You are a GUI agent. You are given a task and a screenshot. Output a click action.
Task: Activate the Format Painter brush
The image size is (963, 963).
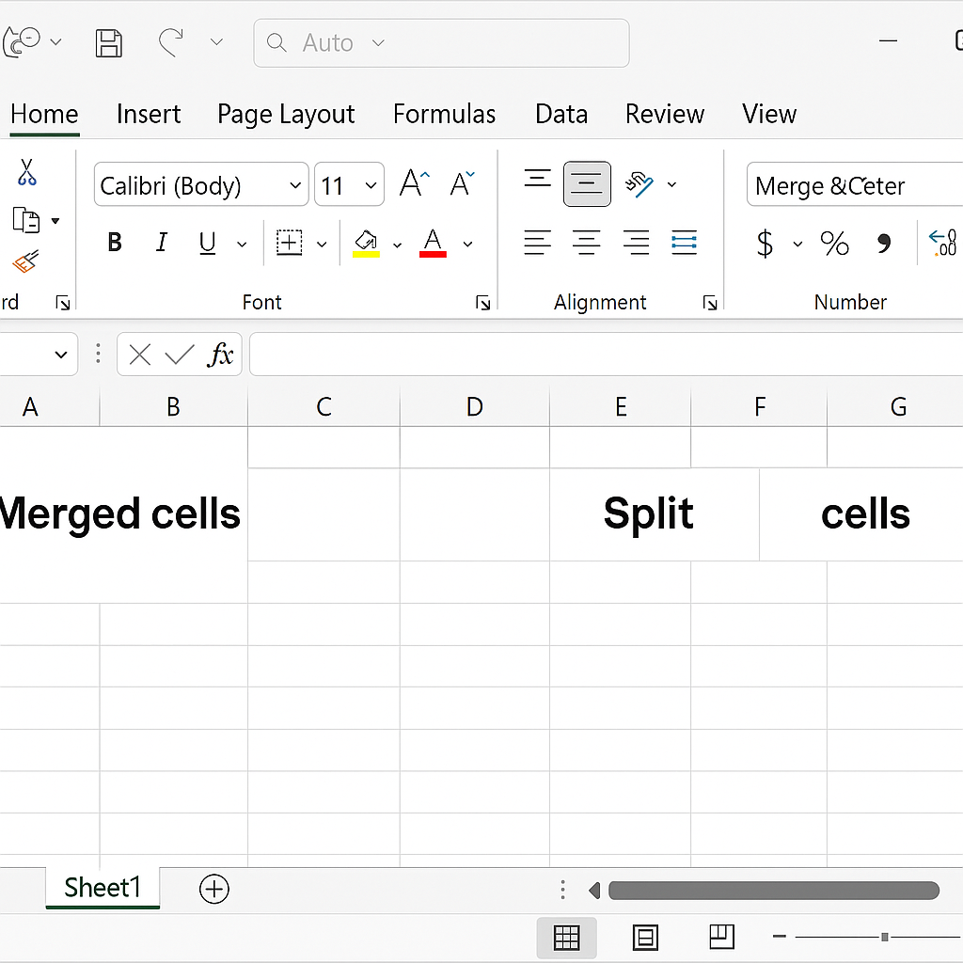pos(25,261)
